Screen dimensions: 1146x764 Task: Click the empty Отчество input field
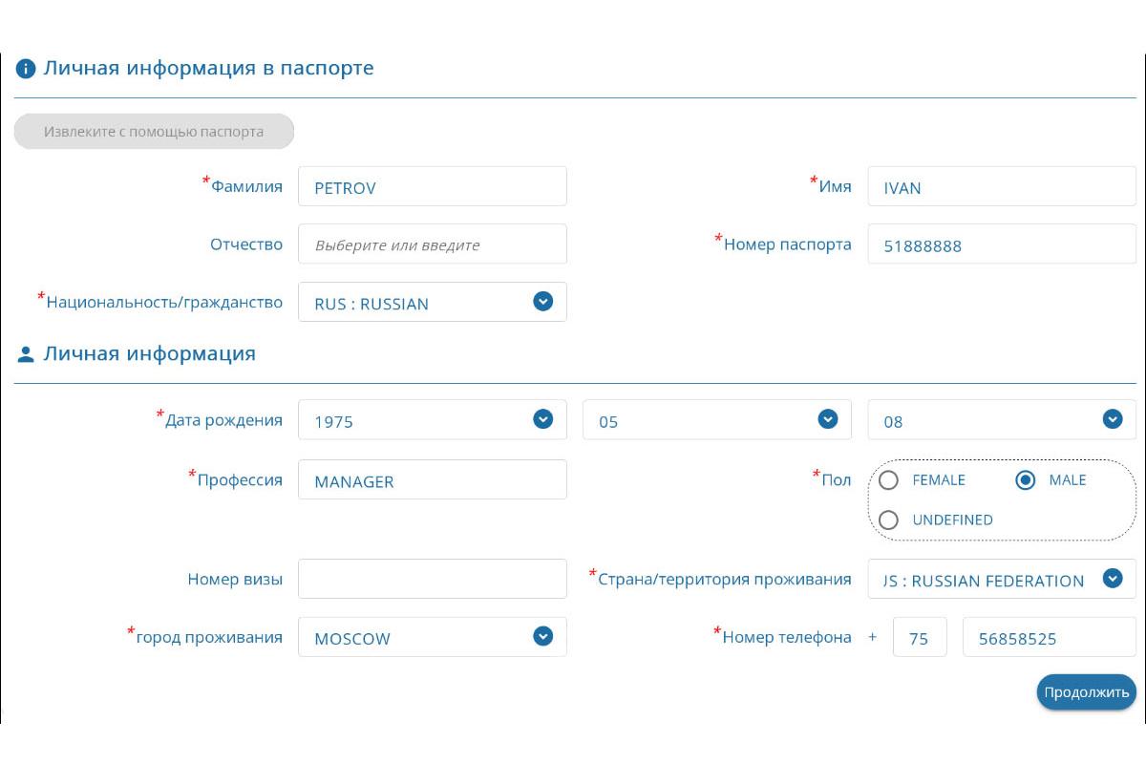coord(433,244)
